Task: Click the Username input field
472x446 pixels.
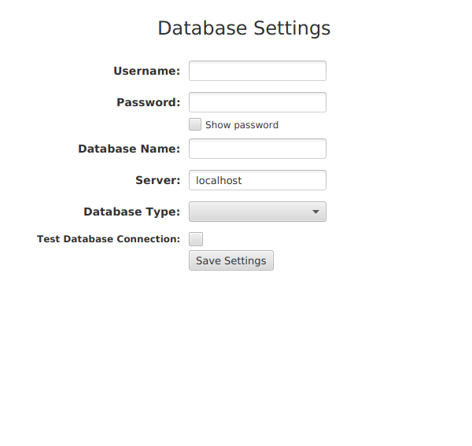Action: coord(257,71)
